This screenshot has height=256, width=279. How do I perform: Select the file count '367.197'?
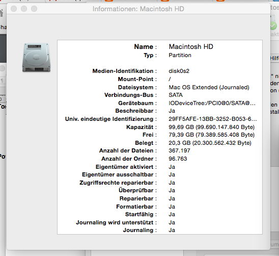(179, 150)
